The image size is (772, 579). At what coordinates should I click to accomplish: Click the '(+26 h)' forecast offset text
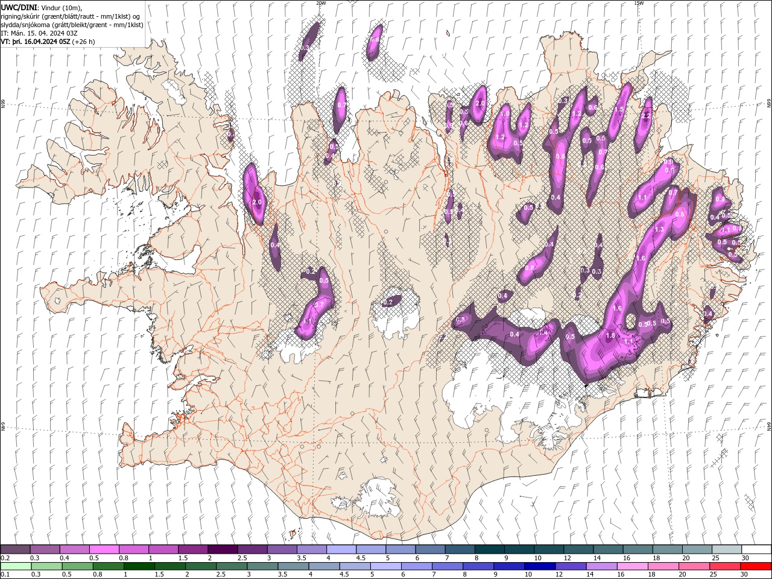click(83, 42)
